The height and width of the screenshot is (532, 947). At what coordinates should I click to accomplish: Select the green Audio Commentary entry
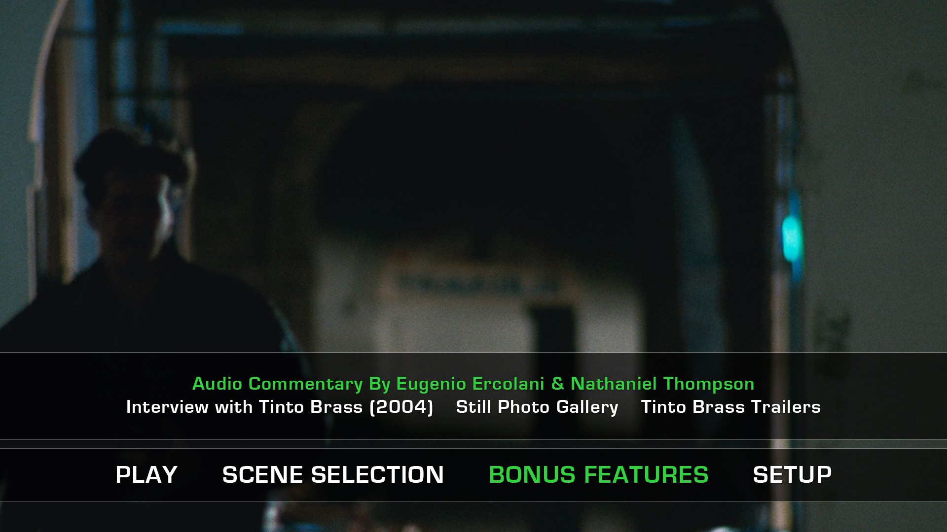pos(473,384)
